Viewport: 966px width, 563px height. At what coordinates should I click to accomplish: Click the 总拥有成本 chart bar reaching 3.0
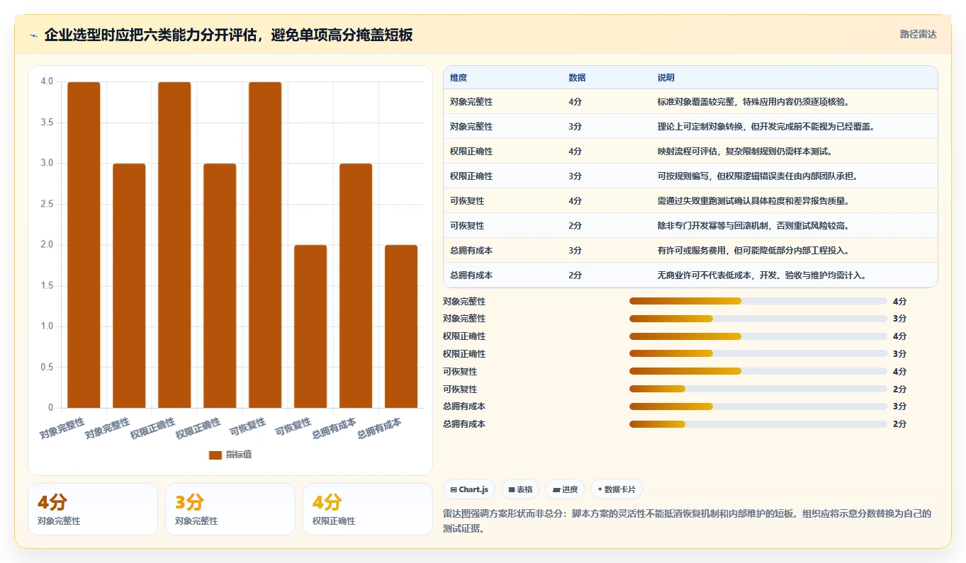point(356,285)
